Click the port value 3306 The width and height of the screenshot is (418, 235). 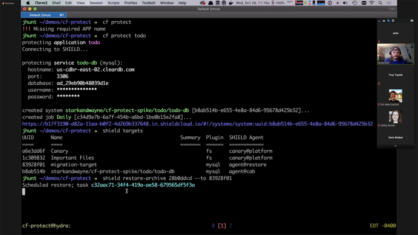62,76
